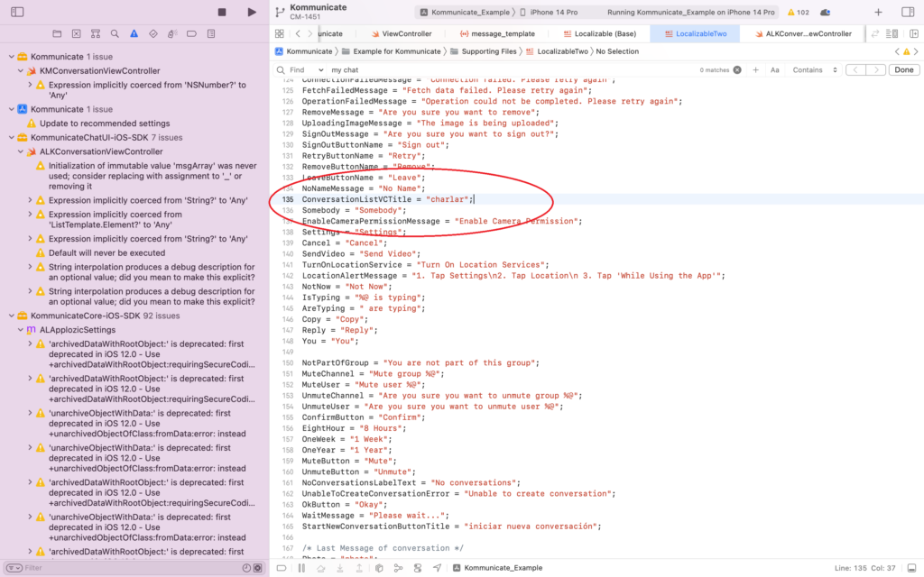Screen dimensions: 924x577
Task: Open debug view hierarchy icon
Action: (379, 568)
